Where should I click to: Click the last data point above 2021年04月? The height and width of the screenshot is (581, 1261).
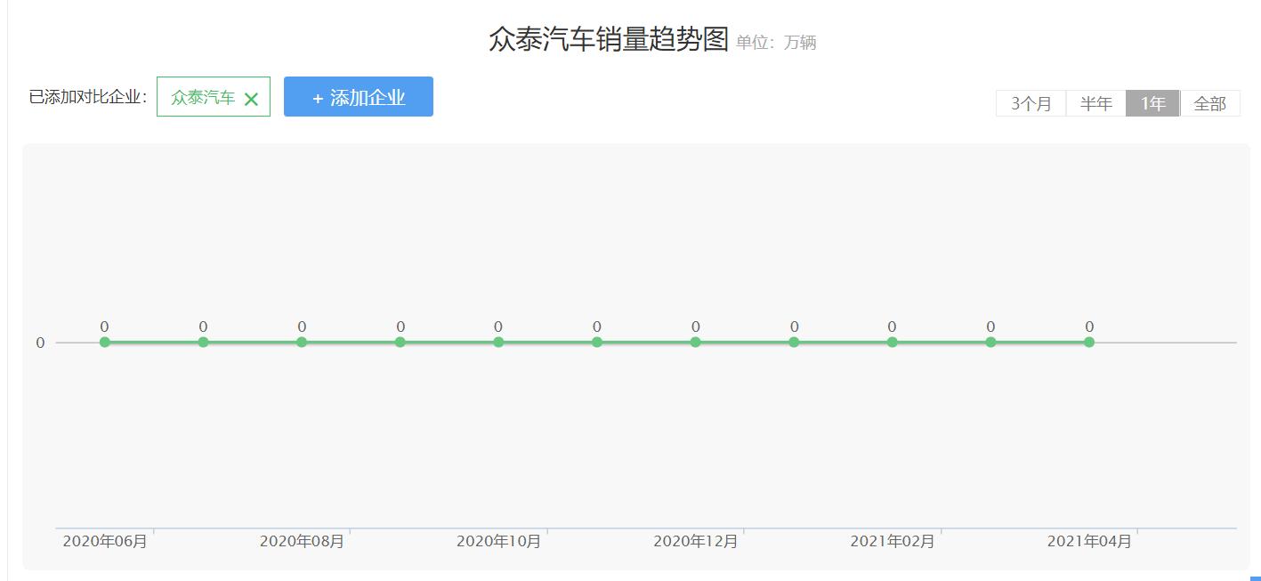click(x=1089, y=341)
